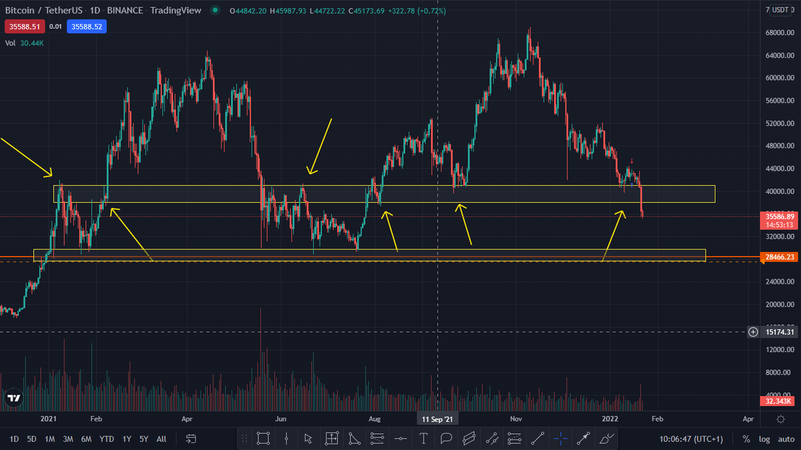Toggle percent scale mode
The image size is (801, 450).
pos(746,439)
